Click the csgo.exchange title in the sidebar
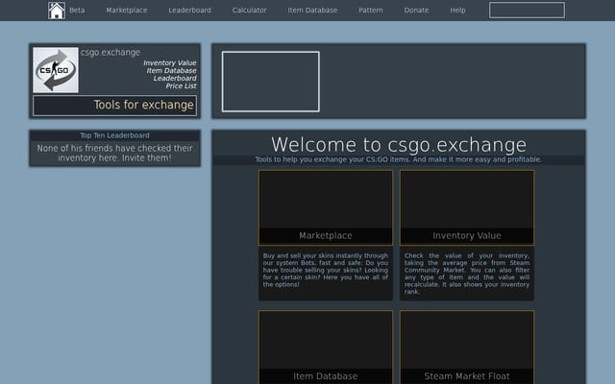 (x=111, y=53)
